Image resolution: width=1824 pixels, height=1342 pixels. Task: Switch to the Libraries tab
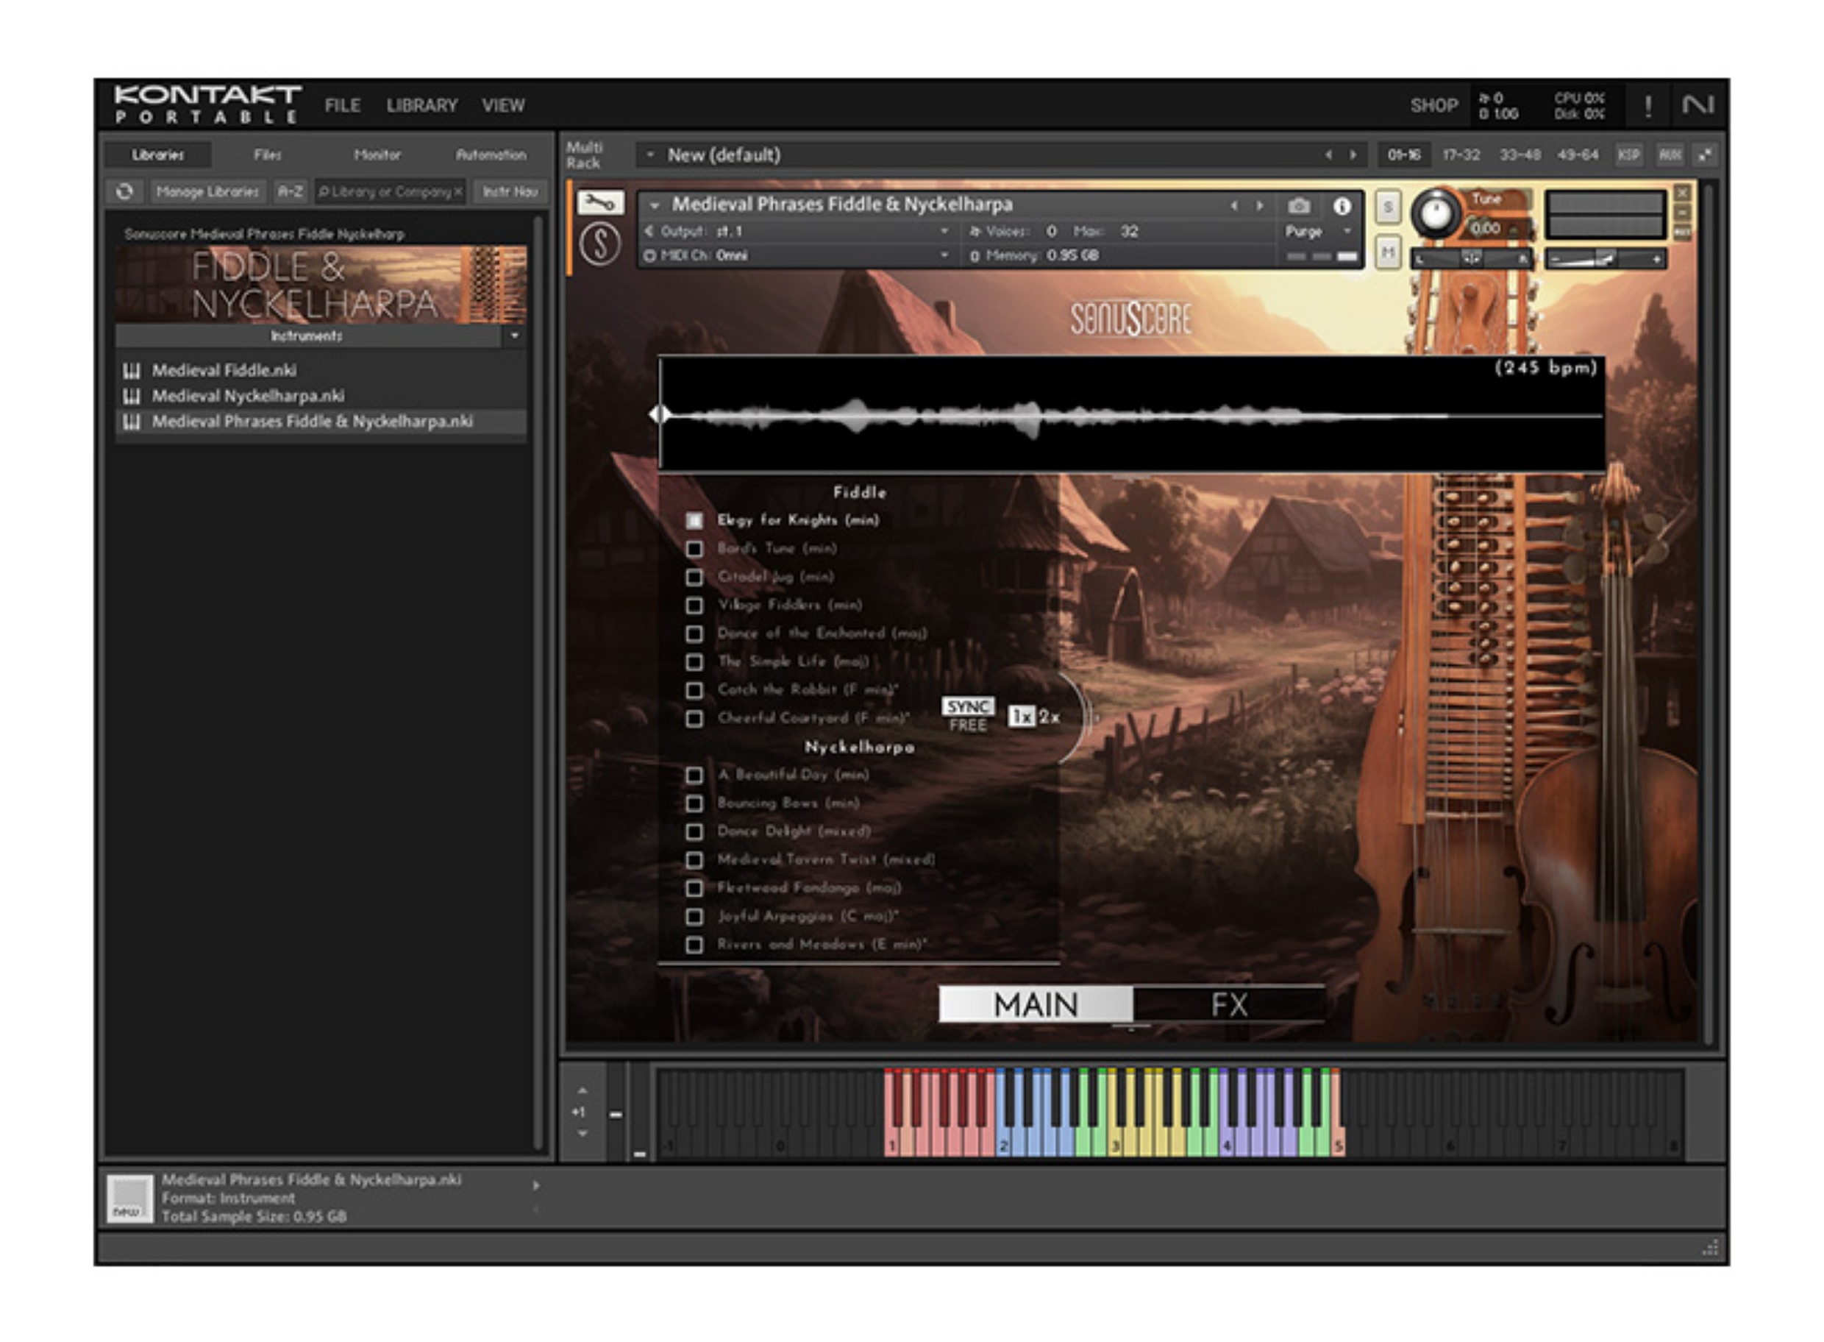tap(157, 155)
